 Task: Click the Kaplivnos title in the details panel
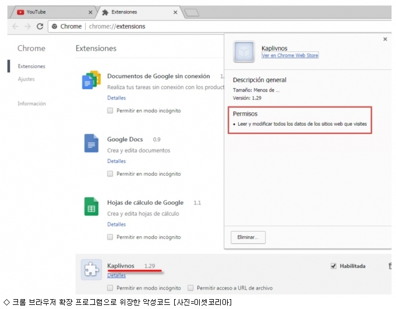click(x=274, y=48)
